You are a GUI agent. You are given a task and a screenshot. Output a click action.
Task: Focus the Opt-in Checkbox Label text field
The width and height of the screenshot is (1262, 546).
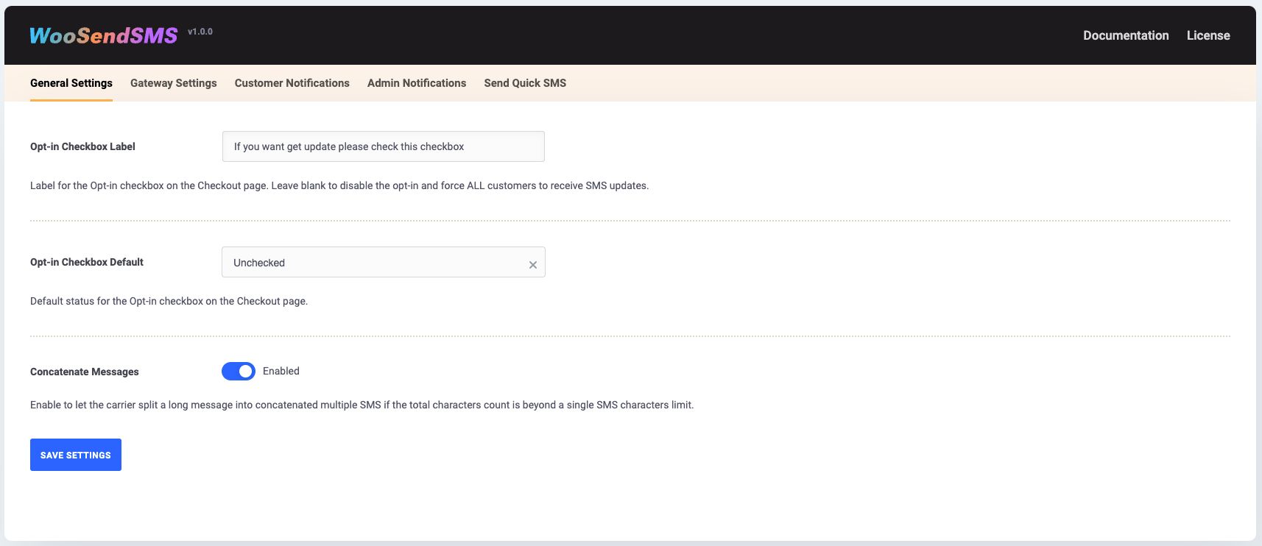click(x=383, y=146)
